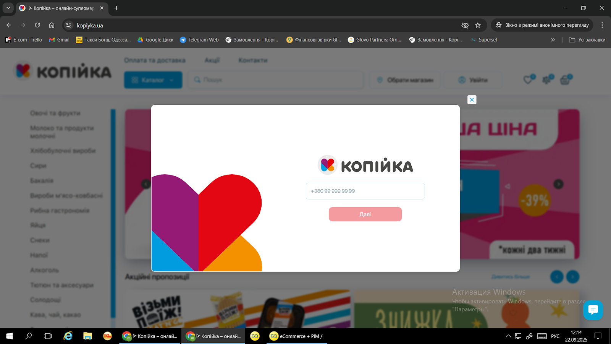The image size is (611, 344).
Task: Open the wishlist heart icon
Action: (528, 80)
